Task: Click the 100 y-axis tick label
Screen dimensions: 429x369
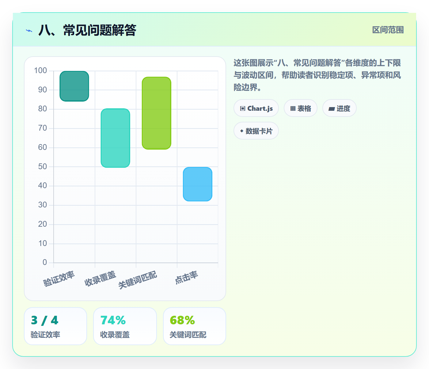Action: coord(40,71)
